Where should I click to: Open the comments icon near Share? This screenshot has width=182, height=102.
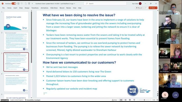pyautogui.click(x=146, y=8)
